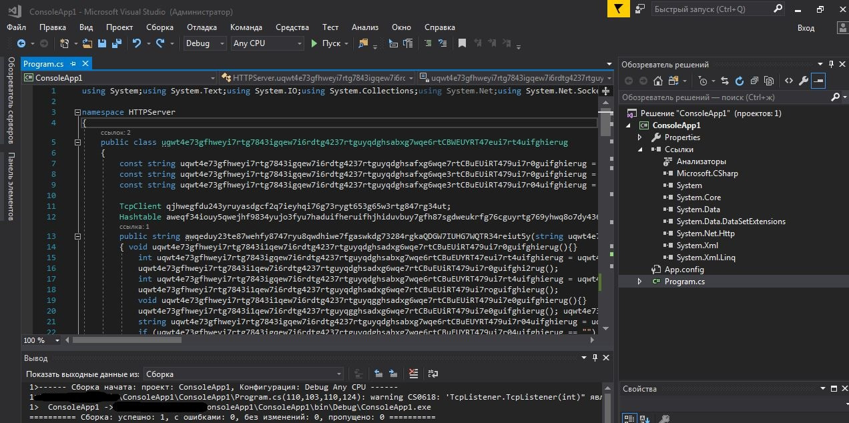The width and height of the screenshot is (849, 423).
Task: Clear all output with the clear icon
Action: pyautogui.click(x=414, y=374)
